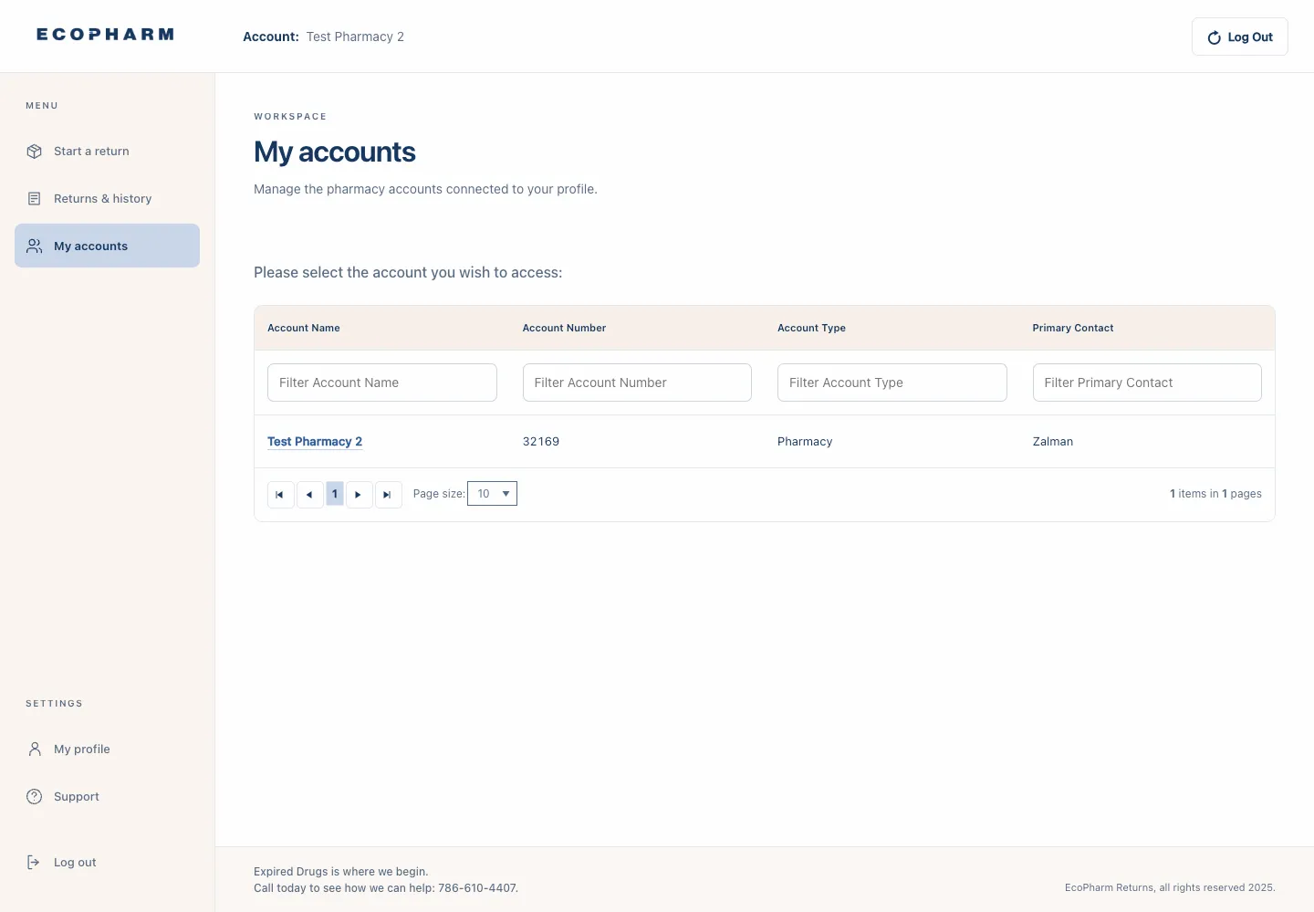
Task: Click the Pharmacy account type cell
Action: point(805,442)
